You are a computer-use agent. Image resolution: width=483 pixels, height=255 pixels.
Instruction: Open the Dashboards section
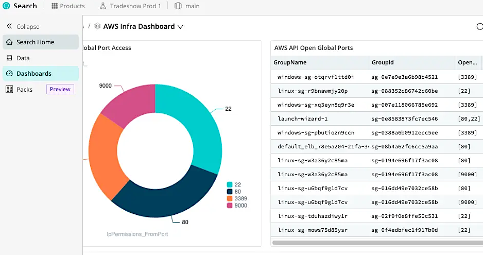41,73
